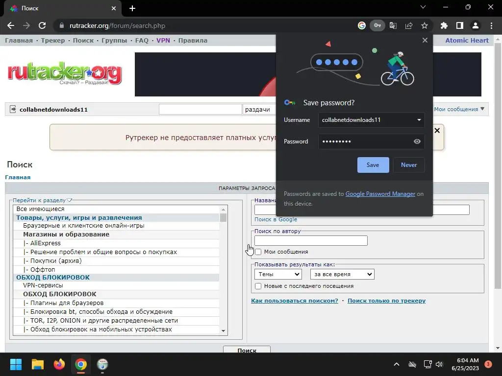Open the Google Password Manager link

380,194
